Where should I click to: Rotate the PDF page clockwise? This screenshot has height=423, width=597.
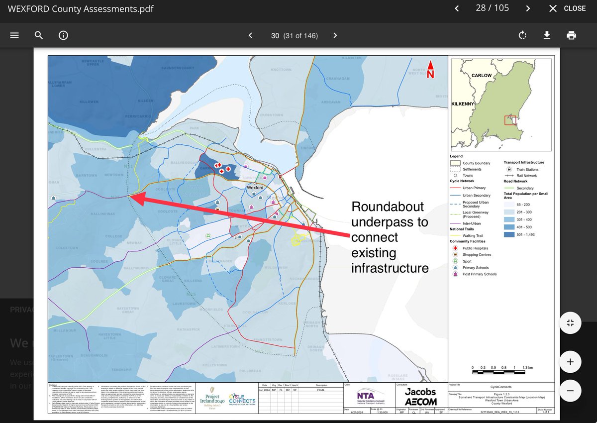(x=522, y=35)
